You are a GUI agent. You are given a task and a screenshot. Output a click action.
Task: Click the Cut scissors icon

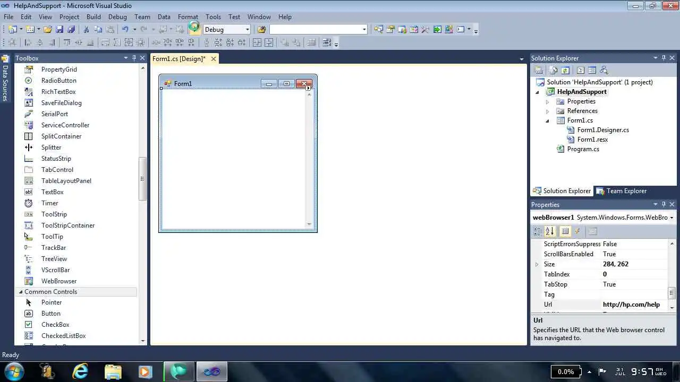[x=87, y=30]
